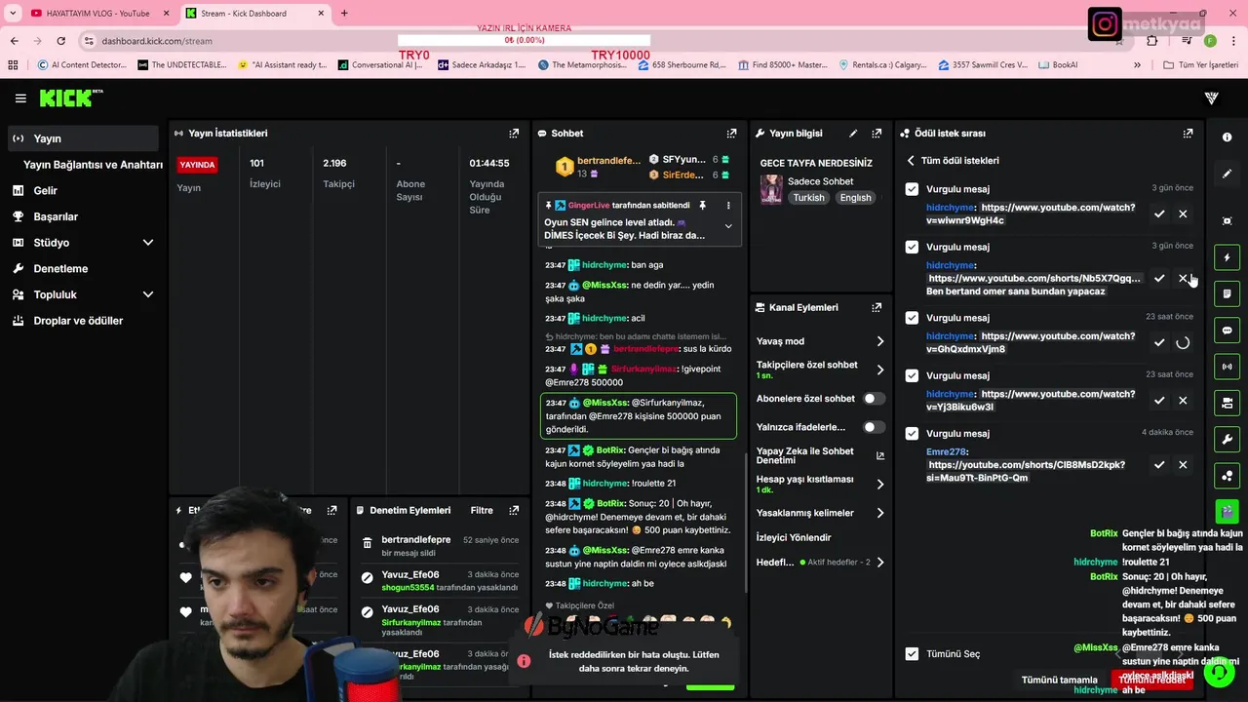The width and height of the screenshot is (1248, 702).
Task: Toggle the document widget in right toolbar
Action: click(1227, 294)
